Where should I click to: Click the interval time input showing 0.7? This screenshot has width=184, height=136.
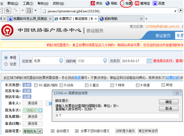click(117, 115)
